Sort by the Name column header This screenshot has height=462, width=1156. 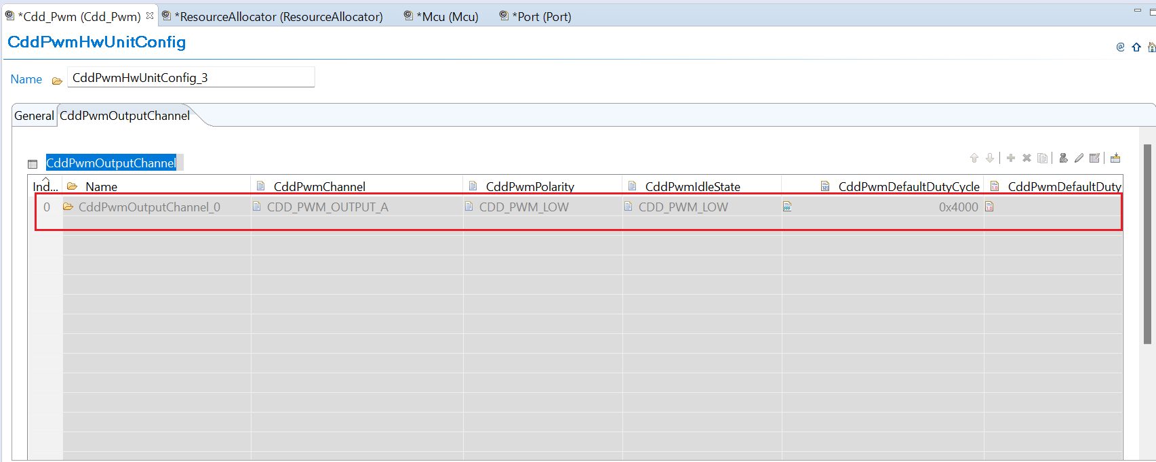click(157, 186)
